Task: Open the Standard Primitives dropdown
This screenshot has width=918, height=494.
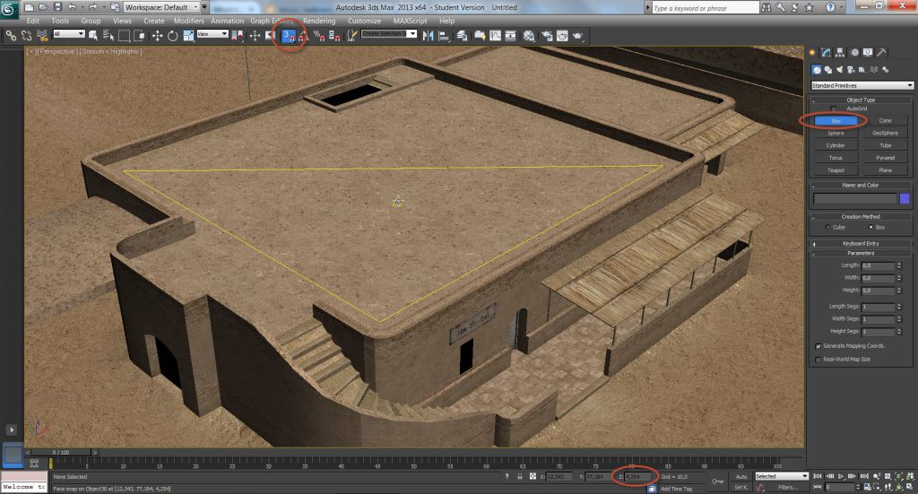Action: 862,85
